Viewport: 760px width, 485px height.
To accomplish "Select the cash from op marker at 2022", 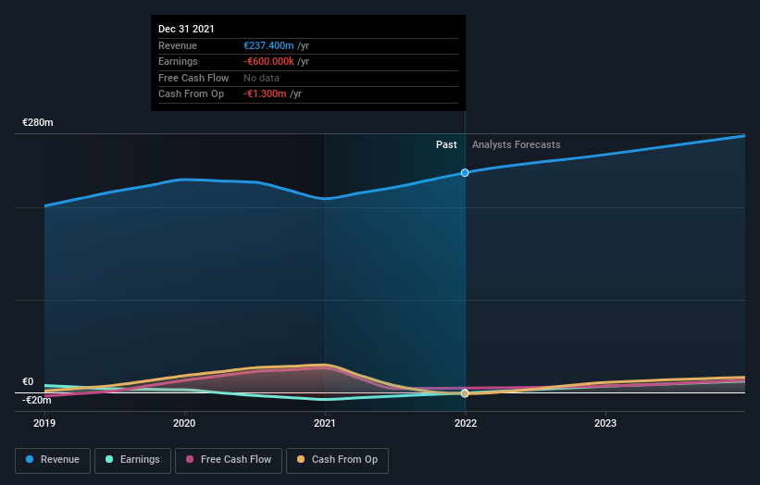I will click(465, 393).
